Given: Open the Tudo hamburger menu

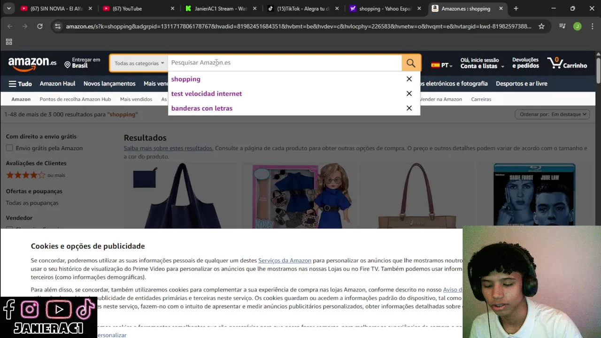Looking at the screenshot, I should coord(20,84).
